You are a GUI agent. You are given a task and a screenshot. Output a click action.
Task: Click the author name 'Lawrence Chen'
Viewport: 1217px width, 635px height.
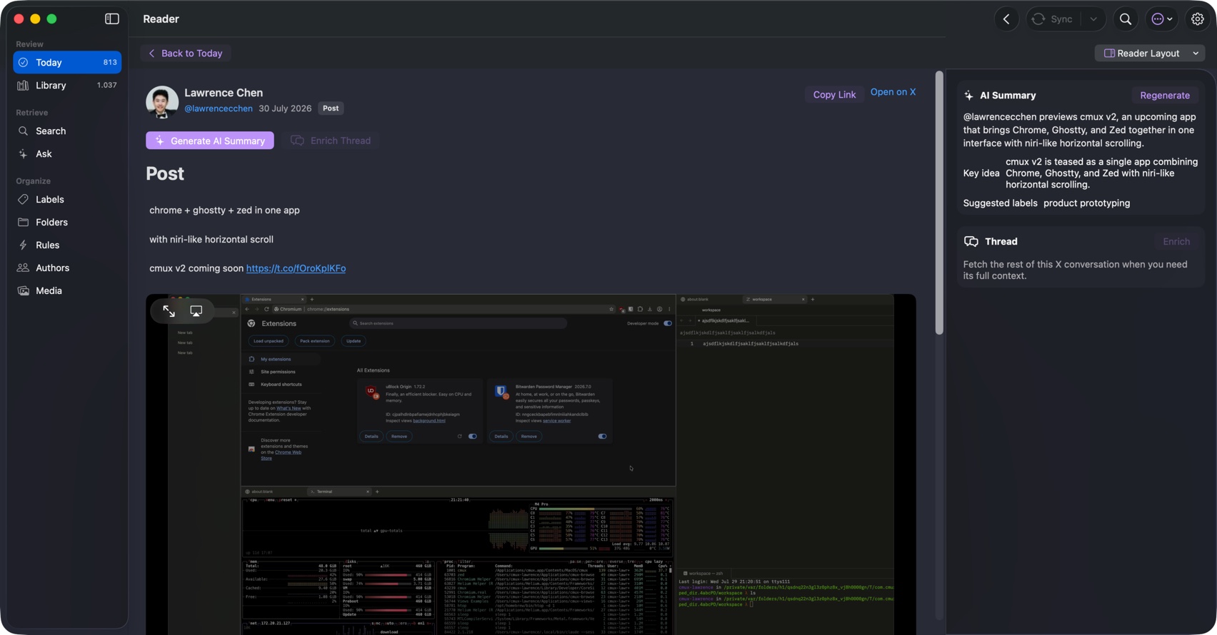[224, 93]
